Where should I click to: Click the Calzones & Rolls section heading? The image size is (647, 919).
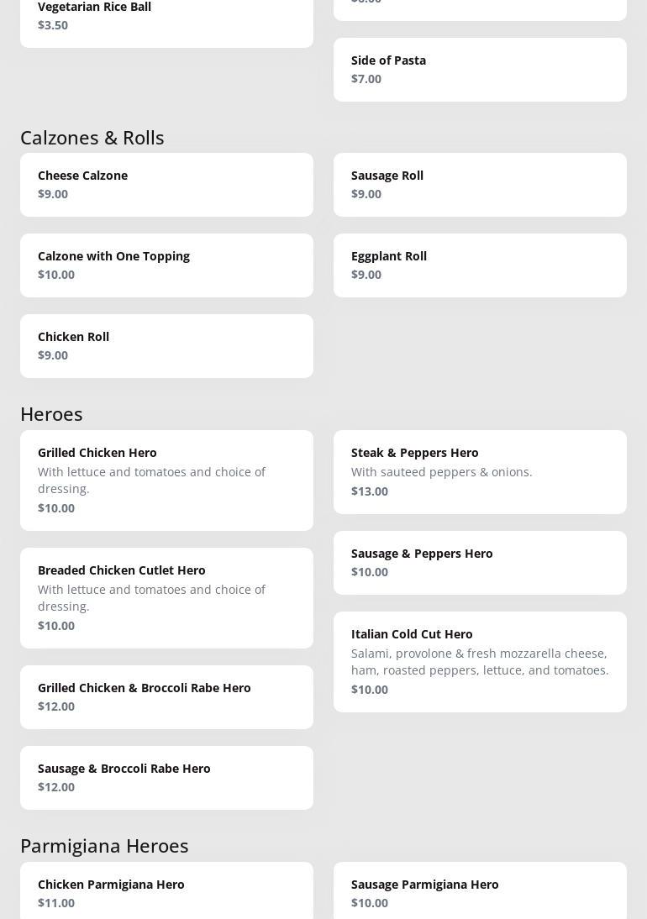point(92,138)
